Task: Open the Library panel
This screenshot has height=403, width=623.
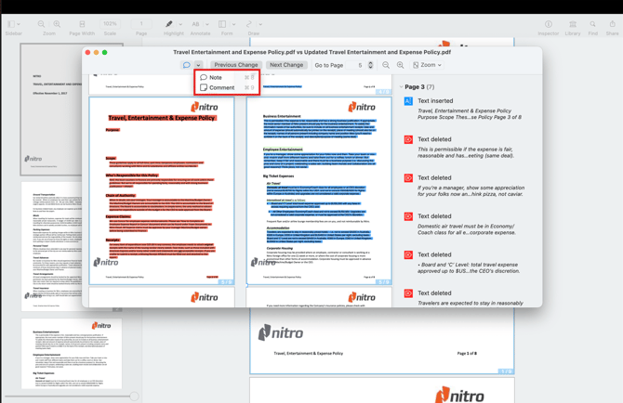Action: click(x=573, y=26)
